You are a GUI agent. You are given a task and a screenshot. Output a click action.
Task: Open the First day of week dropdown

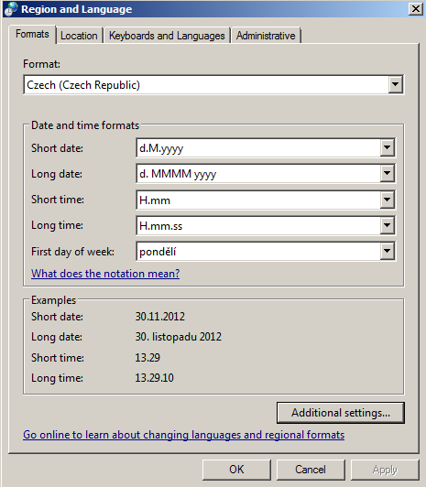pos(388,251)
